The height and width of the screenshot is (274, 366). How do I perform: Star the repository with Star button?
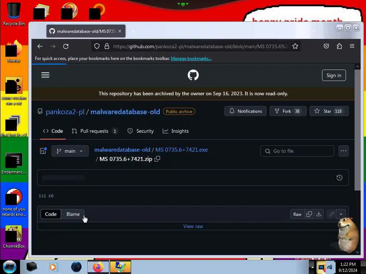coord(329,111)
